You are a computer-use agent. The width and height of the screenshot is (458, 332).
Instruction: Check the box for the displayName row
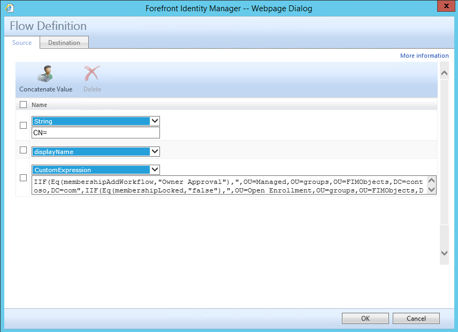coord(23,150)
